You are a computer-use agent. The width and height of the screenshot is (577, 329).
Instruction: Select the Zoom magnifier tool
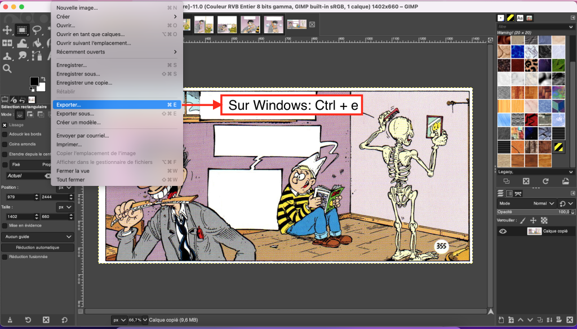click(x=7, y=68)
